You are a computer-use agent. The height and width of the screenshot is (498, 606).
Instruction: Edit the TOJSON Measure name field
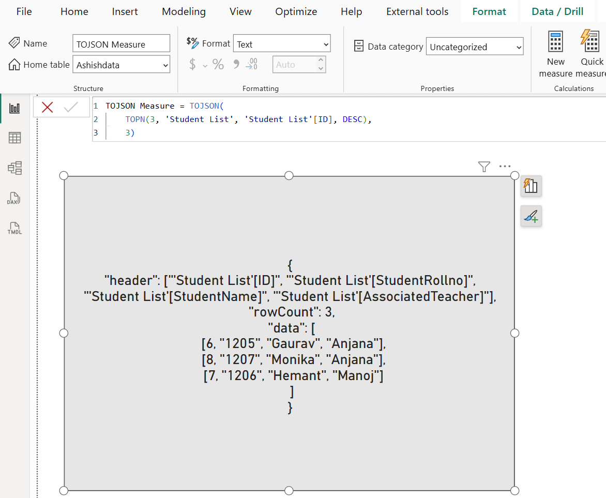coord(121,43)
